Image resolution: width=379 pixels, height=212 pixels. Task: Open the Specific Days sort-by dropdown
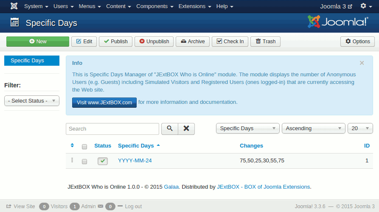tap(248, 128)
